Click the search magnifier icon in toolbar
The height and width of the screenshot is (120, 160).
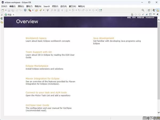pyautogui.click(x=143, y=10)
